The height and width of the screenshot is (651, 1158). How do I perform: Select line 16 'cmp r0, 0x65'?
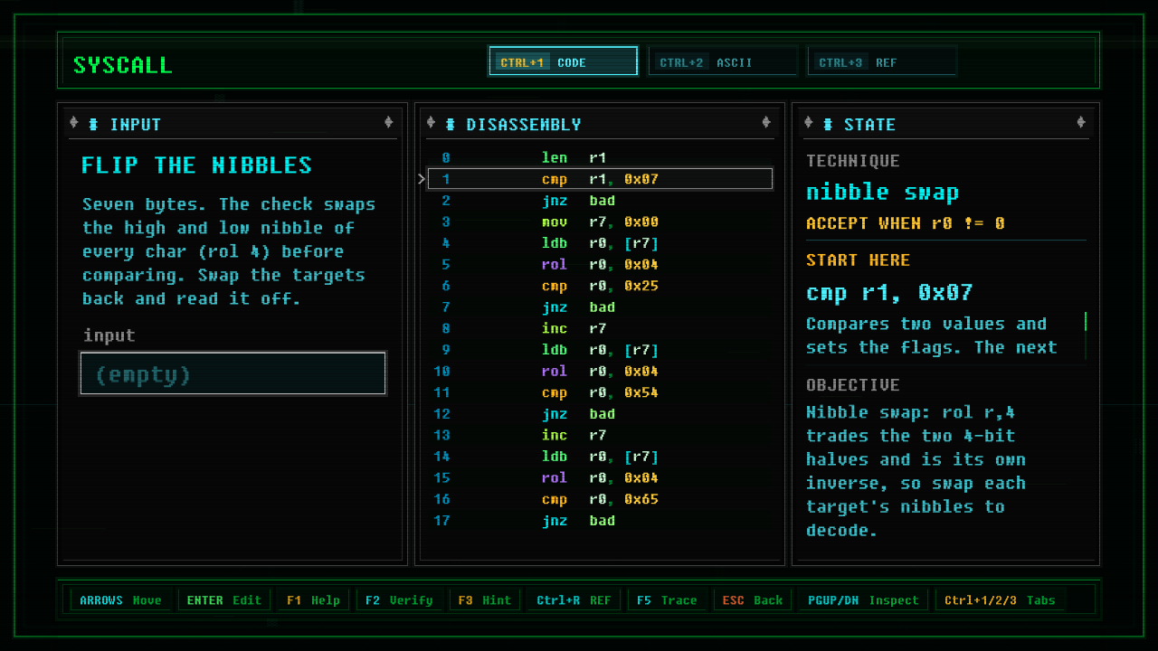pos(600,499)
